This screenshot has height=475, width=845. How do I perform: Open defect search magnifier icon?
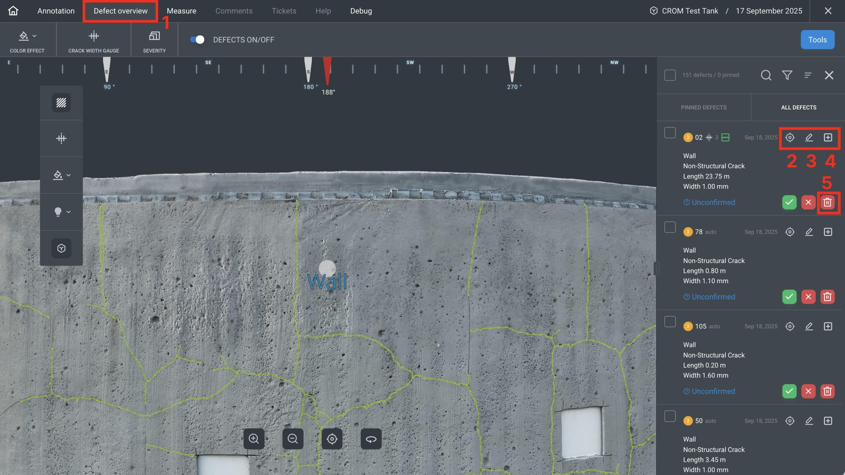point(766,75)
